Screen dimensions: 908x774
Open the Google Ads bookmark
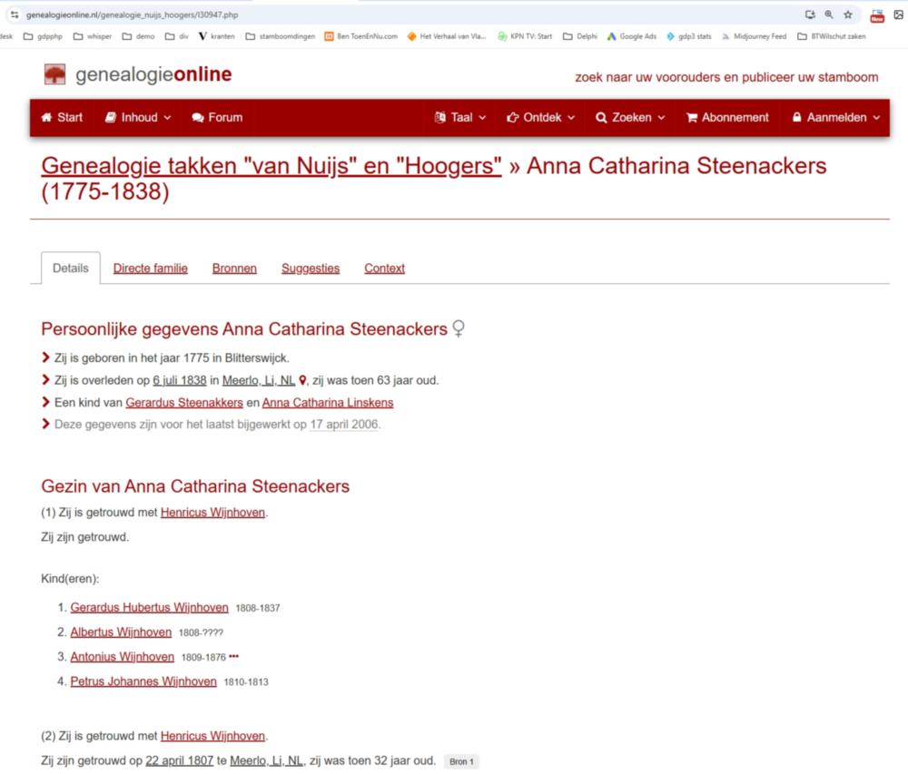(632, 36)
